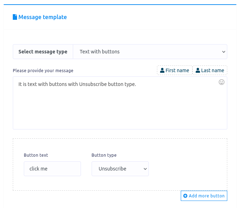Image resolution: width=239 pixels, height=208 pixels.
Task: Insert the First name placeholder
Action: pyautogui.click(x=175, y=70)
